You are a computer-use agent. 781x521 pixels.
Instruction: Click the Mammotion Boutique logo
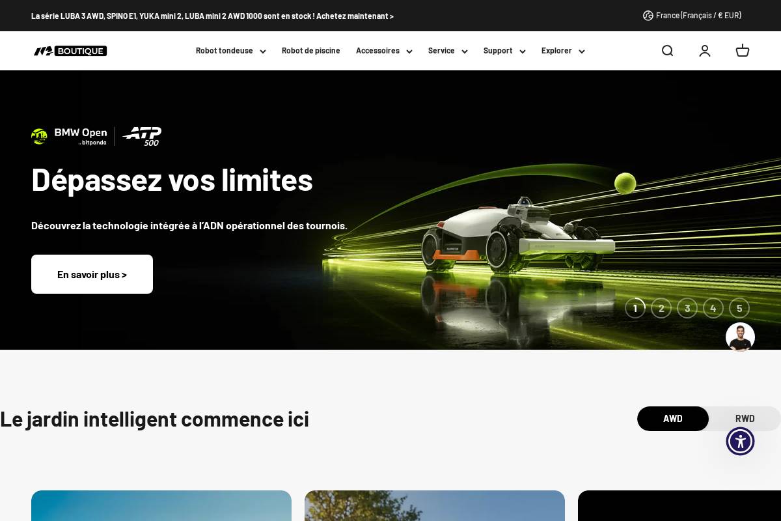[x=70, y=51]
